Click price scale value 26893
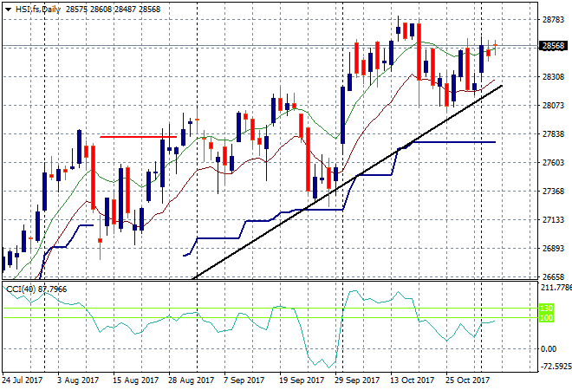This screenshot has width=572, height=390. [x=554, y=248]
